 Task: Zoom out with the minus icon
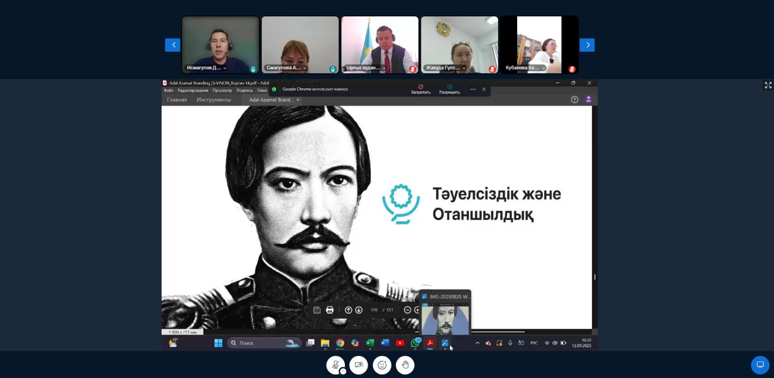(x=407, y=310)
